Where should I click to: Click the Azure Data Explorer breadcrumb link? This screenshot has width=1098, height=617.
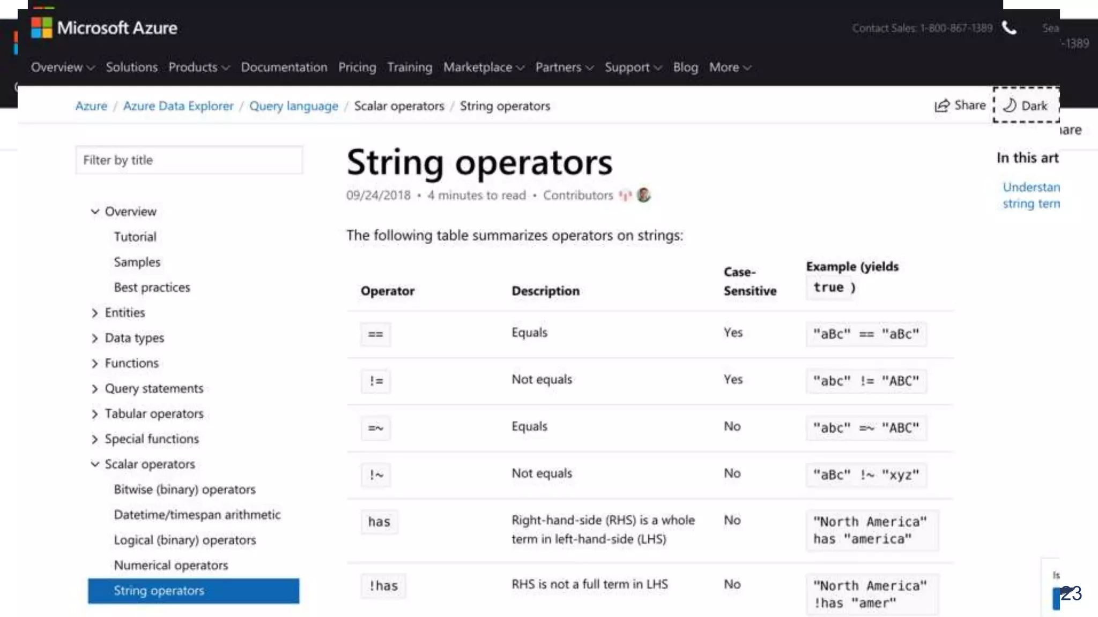[x=178, y=106]
